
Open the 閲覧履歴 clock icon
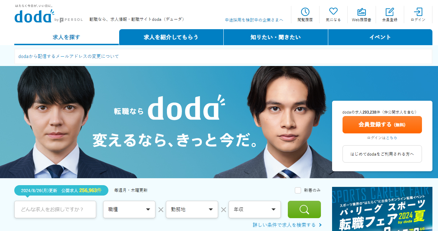[305, 12]
